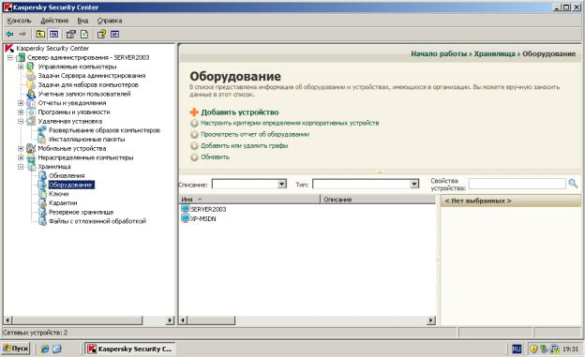The height and width of the screenshot is (357, 585).
Task: Select Резервное хранилище in the tree
Action: pos(81,213)
